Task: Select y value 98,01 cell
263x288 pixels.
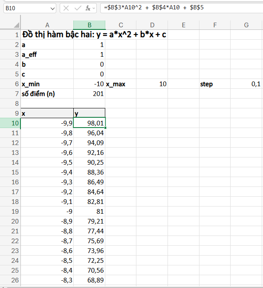Action: click(x=90, y=123)
